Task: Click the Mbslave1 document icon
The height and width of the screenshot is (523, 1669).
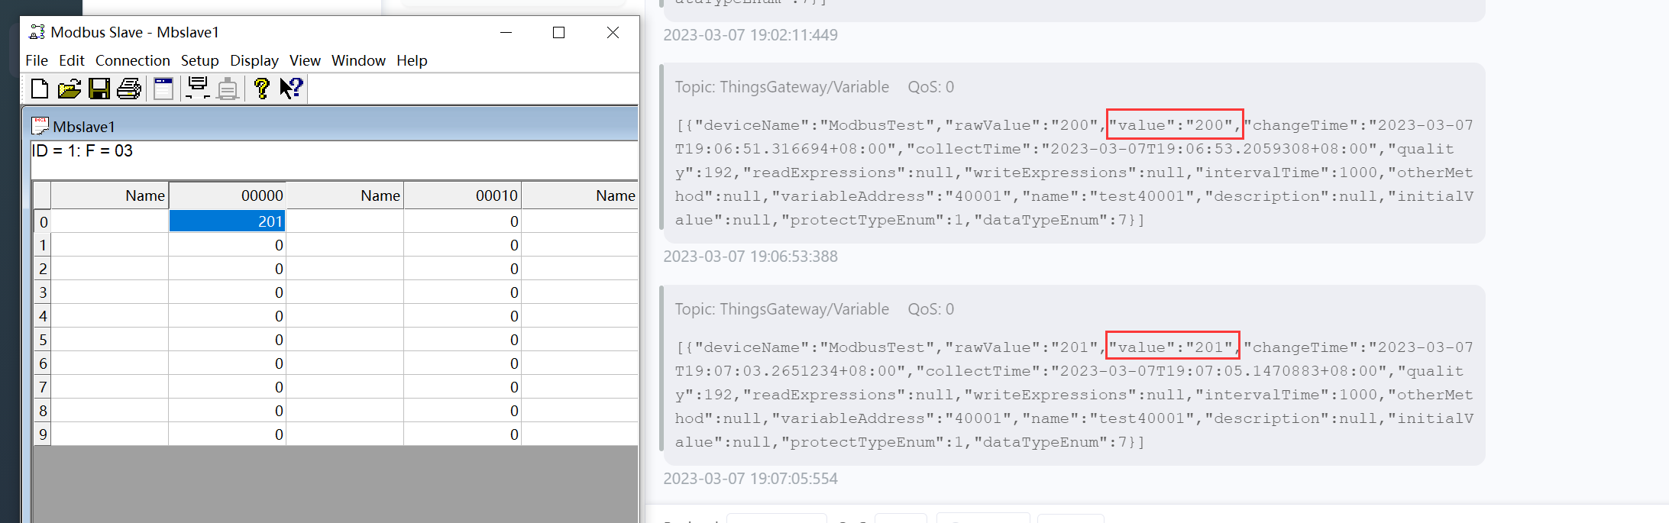Action: point(40,126)
